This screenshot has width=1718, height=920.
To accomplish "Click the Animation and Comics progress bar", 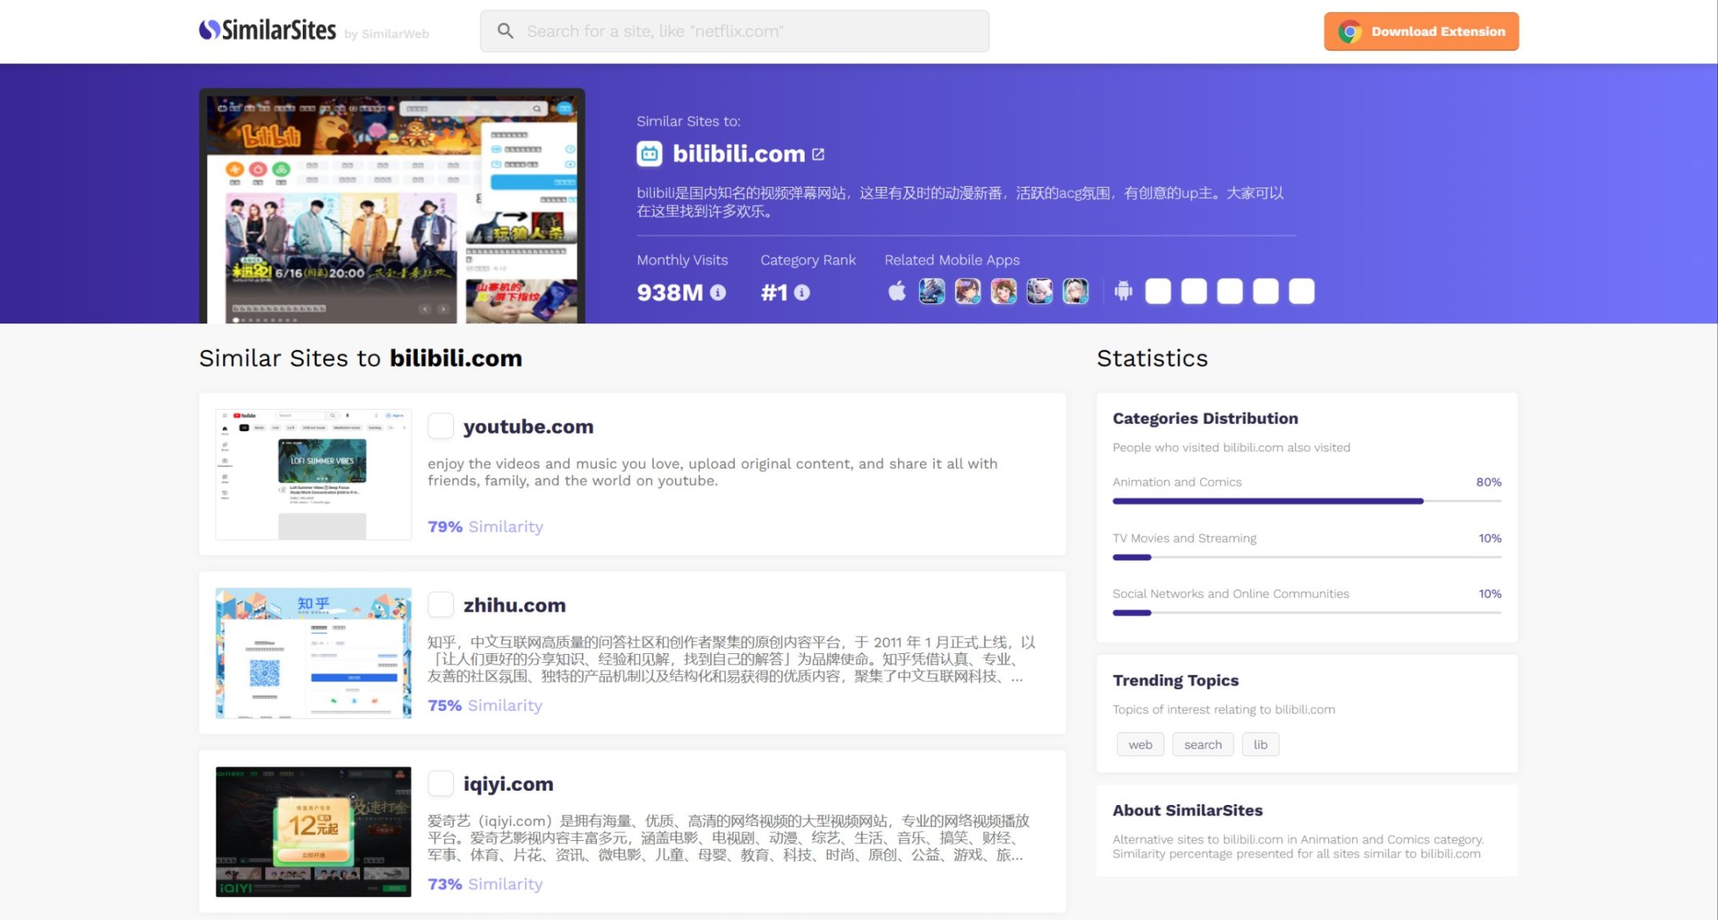I will [1306, 501].
